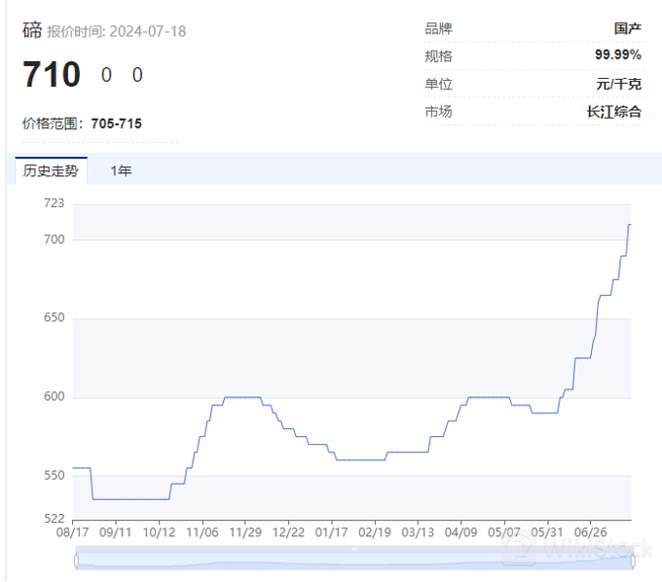Screen dimensions: 662x582
Task: Click the 99.99% specification value
Action: pos(618,55)
